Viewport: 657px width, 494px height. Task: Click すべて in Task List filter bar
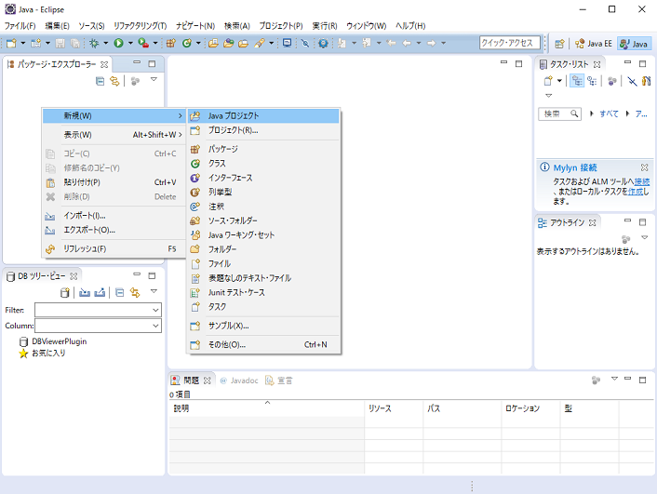pyautogui.click(x=609, y=113)
